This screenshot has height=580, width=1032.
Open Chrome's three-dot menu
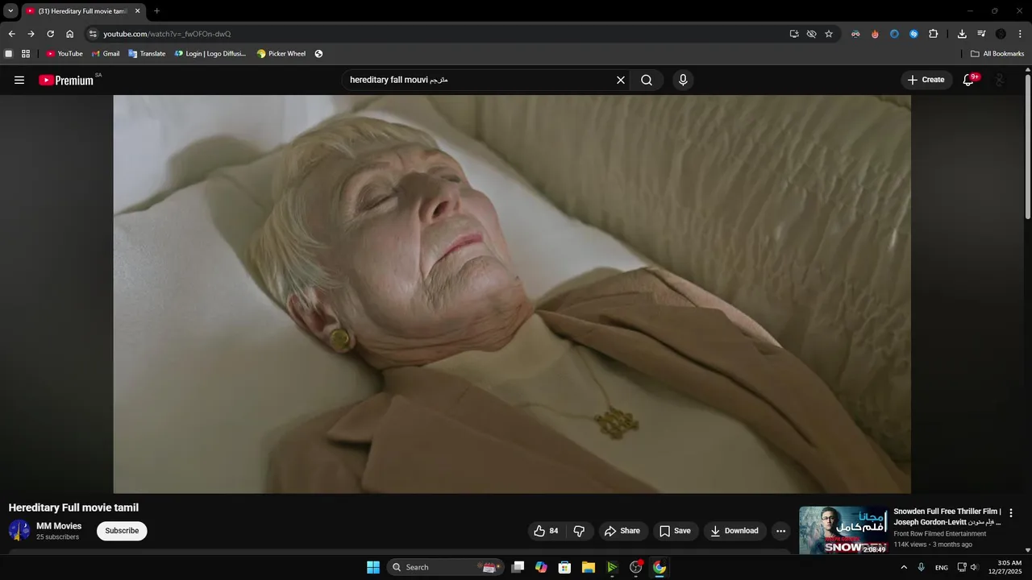1020,34
